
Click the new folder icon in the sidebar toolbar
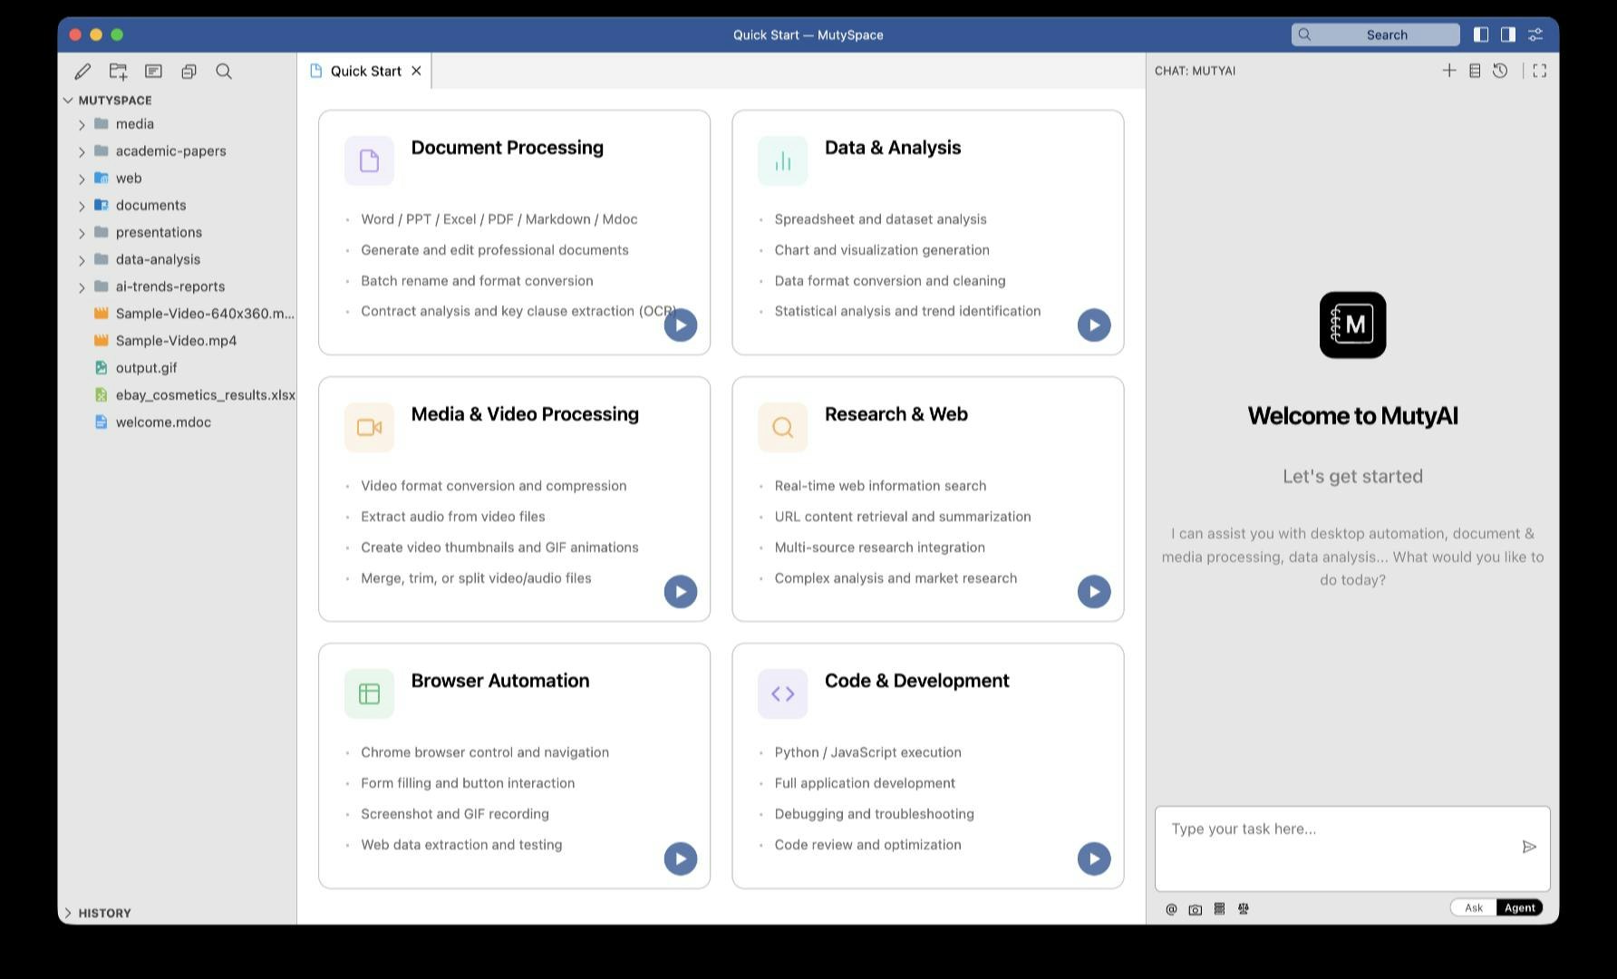tap(118, 71)
